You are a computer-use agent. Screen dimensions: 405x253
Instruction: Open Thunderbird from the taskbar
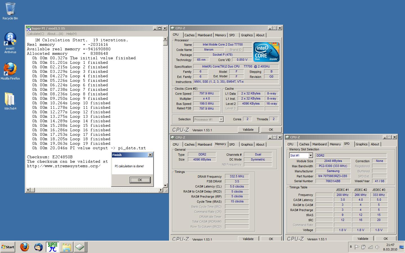(39, 247)
